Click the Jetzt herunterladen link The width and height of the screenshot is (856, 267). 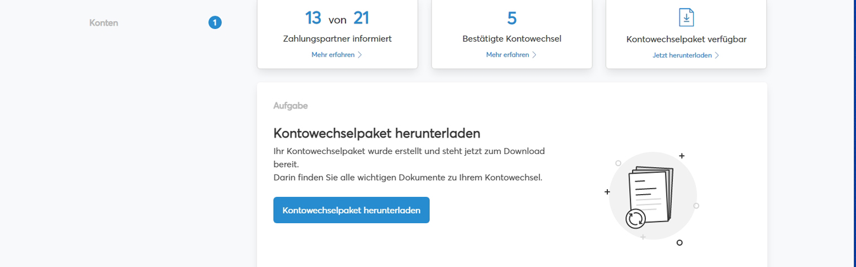tap(681, 56)
